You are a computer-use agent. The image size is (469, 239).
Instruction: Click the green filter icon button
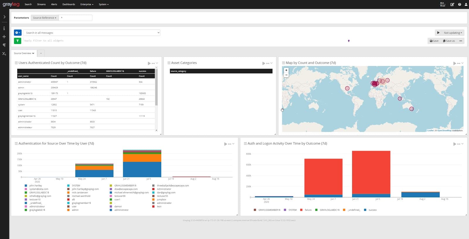(18, 41)
